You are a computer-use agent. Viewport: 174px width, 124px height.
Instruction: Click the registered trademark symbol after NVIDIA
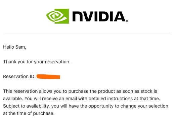[x=127, y=21]
